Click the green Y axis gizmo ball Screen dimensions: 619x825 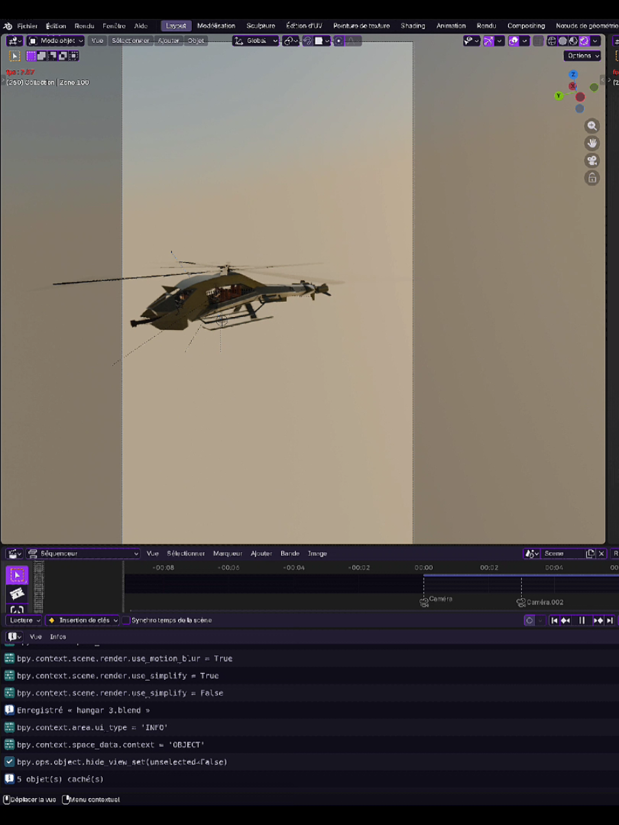[x=559, y=96]
